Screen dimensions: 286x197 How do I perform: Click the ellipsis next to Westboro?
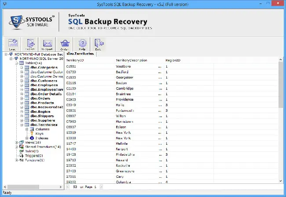(160, 67)
